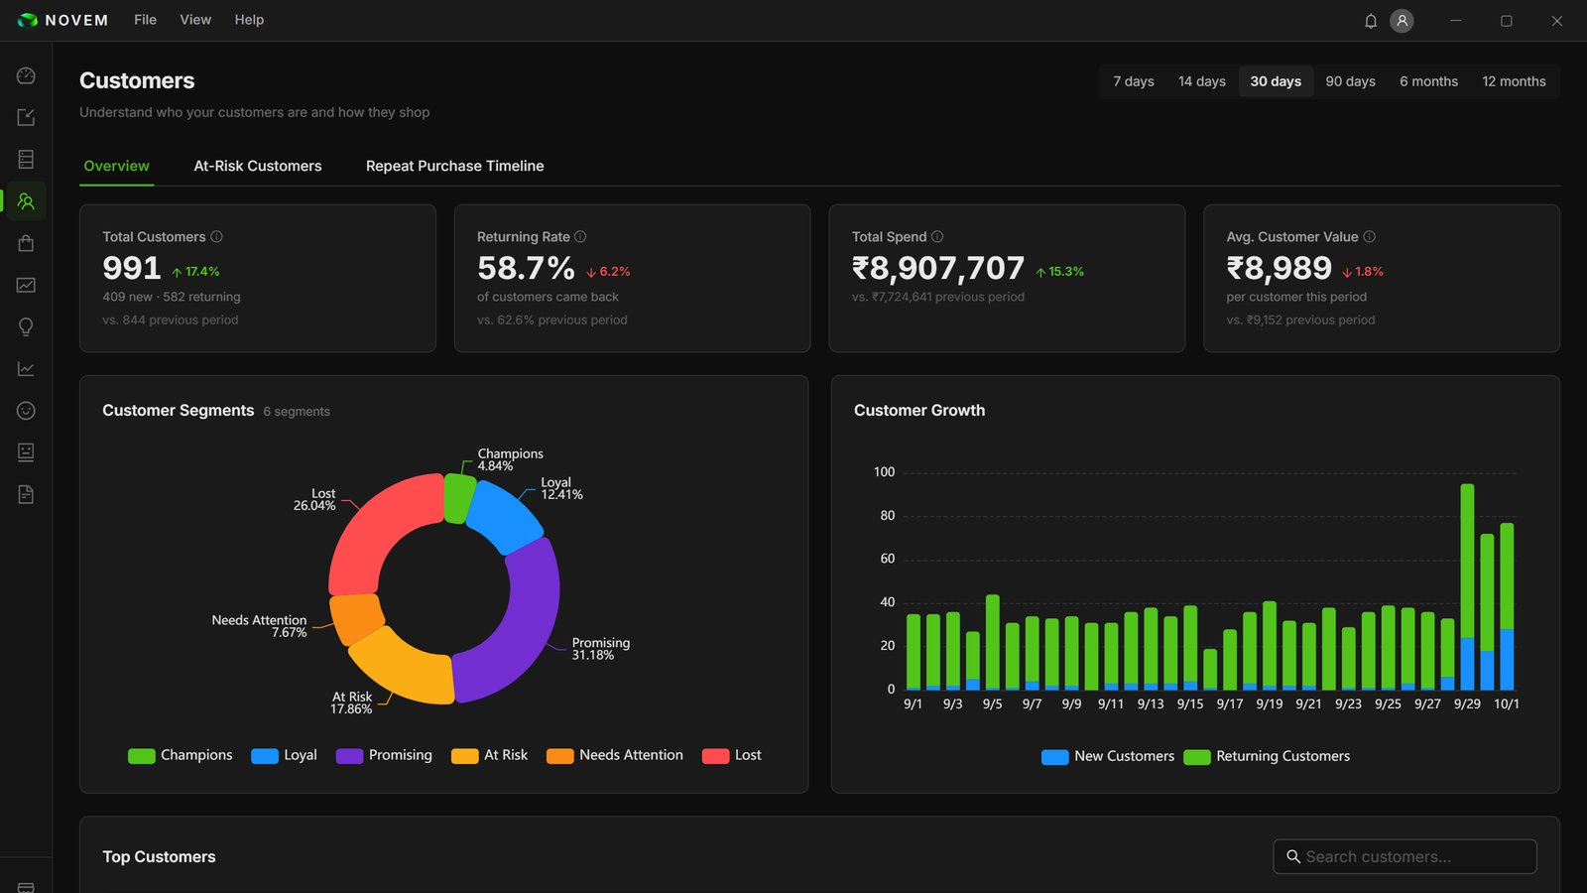Select the 90 days range

click(x=1350, y=81)
